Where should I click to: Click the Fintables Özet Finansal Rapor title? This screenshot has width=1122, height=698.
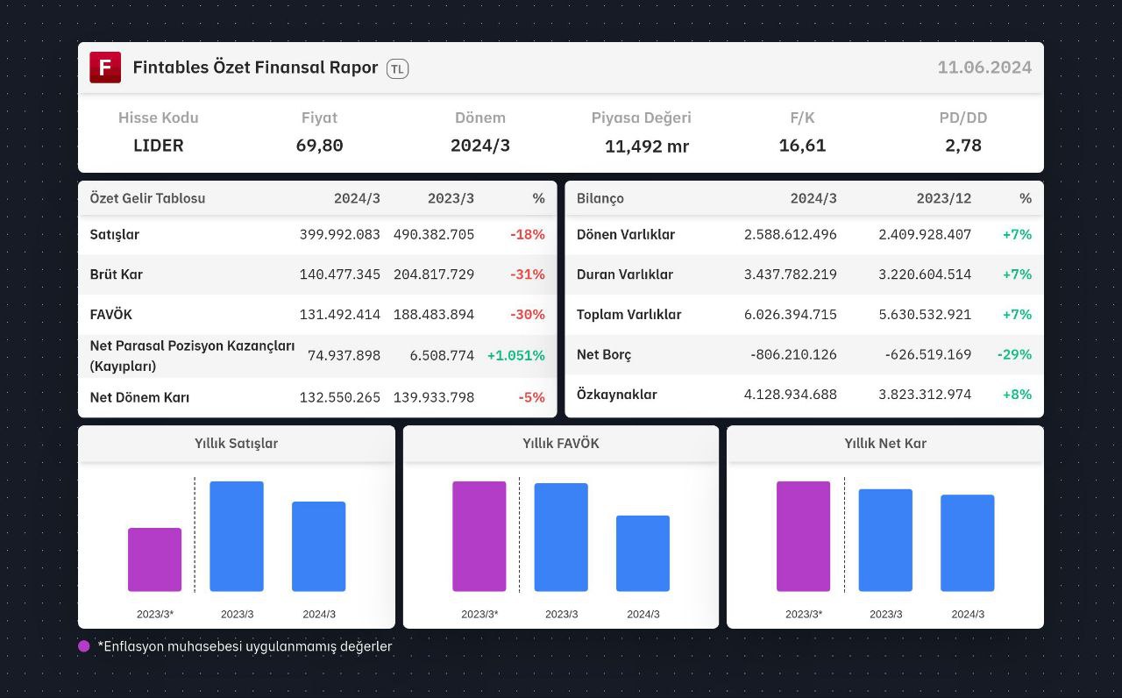click(x=255, y=68)
